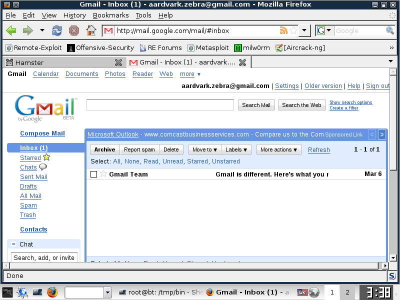This screenshot has height=300, width=400.
Task: Click the Search the Web button
Action: click(x=301, y=105)
